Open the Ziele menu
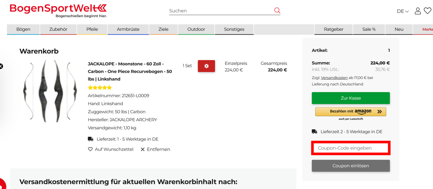 coord(163,29)
